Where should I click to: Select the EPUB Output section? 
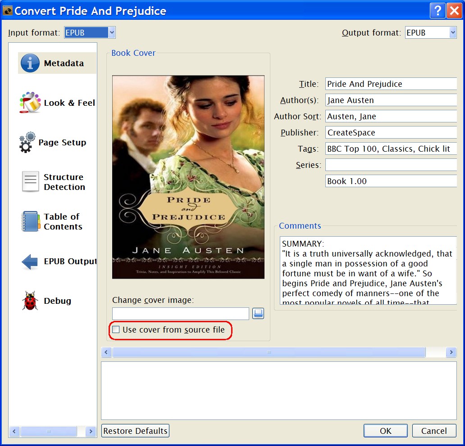57,261
